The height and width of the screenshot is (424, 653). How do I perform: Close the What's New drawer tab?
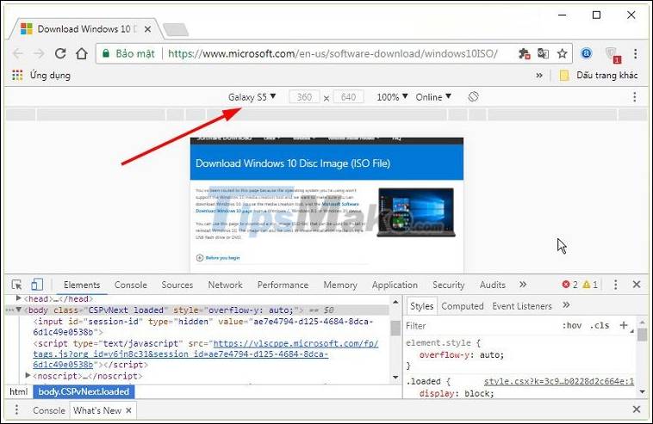point(128,410)
